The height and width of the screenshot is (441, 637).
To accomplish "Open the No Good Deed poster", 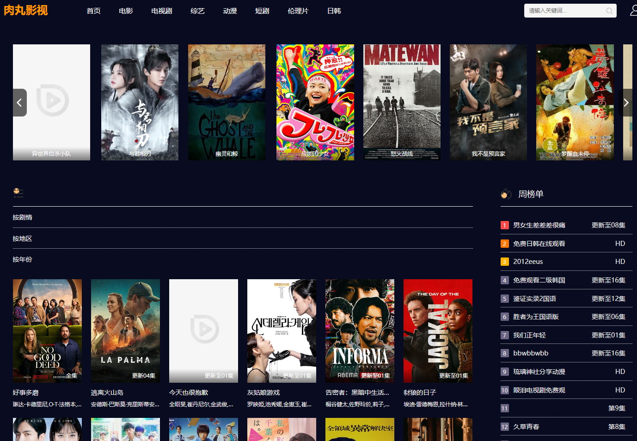I will tap(47, 331).
